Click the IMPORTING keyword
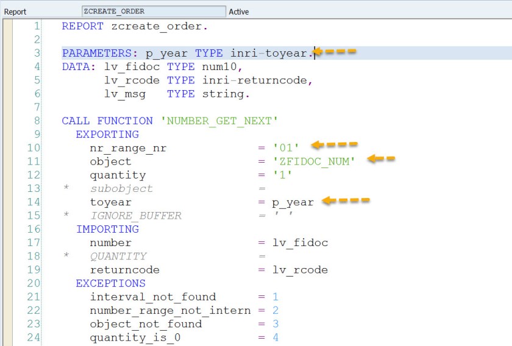 (x=107, y=229)
